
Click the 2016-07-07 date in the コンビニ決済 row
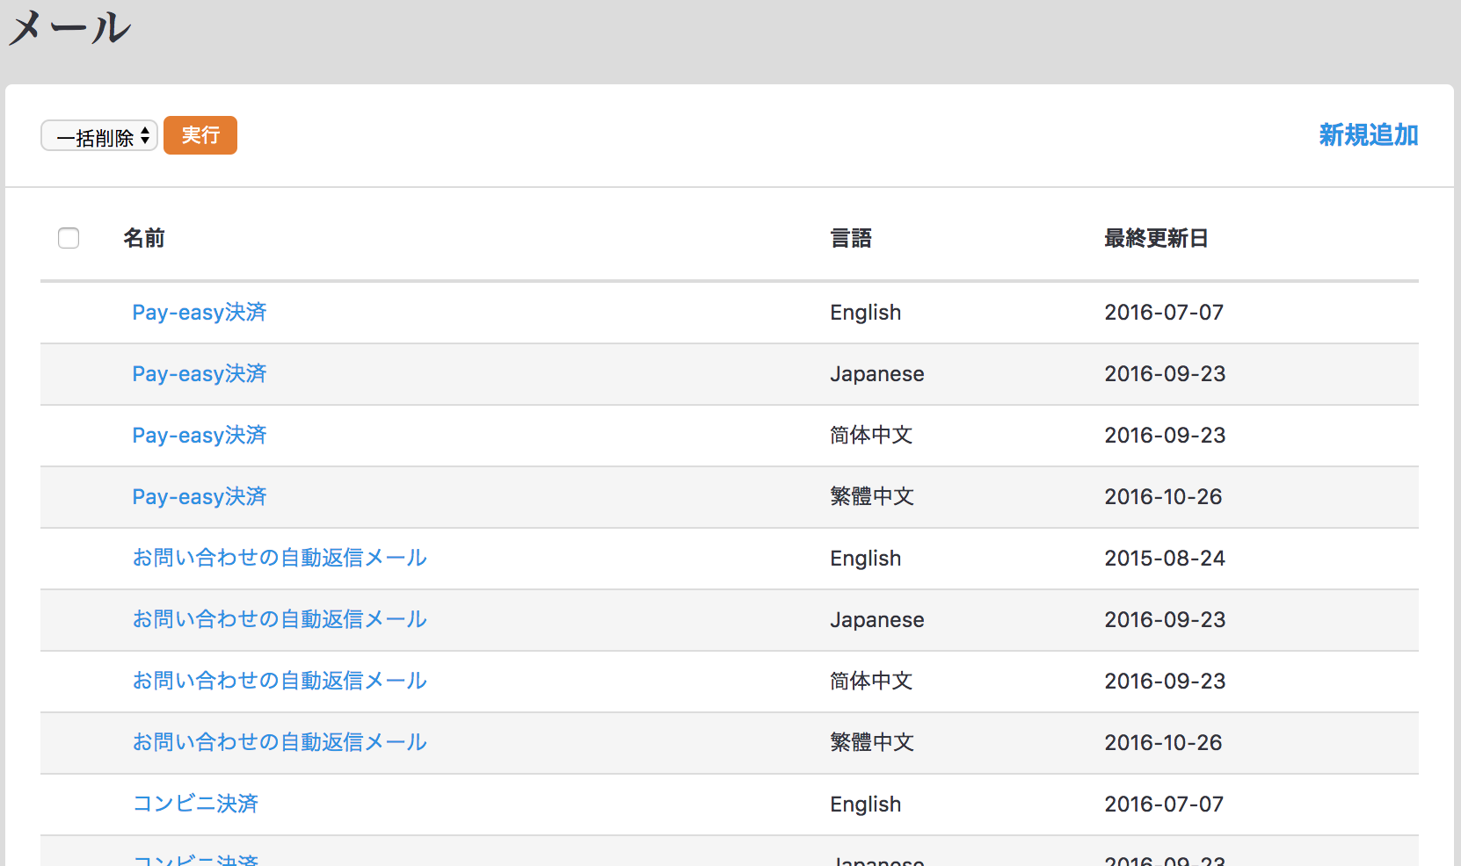pyautogui.click(x=1163, y=805)
